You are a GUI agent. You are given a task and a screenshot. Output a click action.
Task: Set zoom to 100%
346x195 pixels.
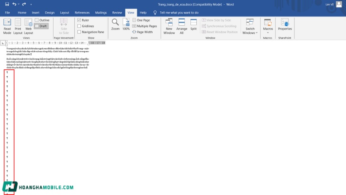(x=126, y=24)
